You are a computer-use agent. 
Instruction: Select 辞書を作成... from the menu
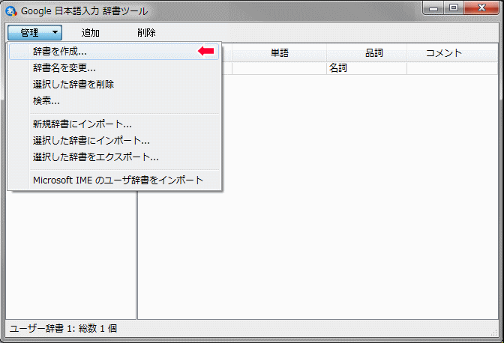pyautogui.click(x=114, y=52)
